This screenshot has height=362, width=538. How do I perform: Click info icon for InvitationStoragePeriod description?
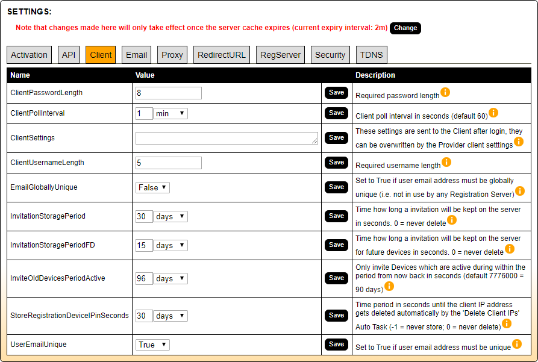452,220
